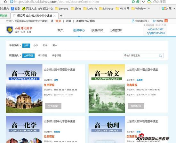Click the 请输入课程名称 search field

click(141, 56)
